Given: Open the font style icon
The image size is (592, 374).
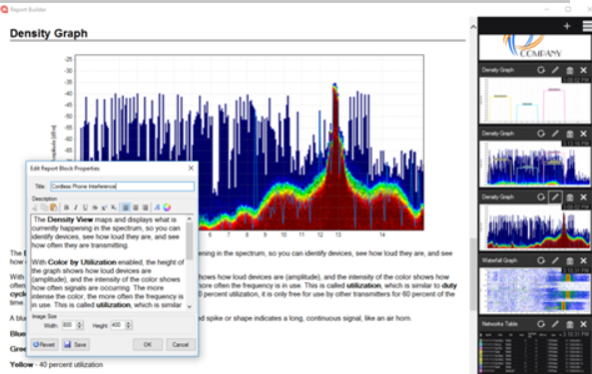Looking at the screenshot, I should pyautogui.click(x=157, y=207).
